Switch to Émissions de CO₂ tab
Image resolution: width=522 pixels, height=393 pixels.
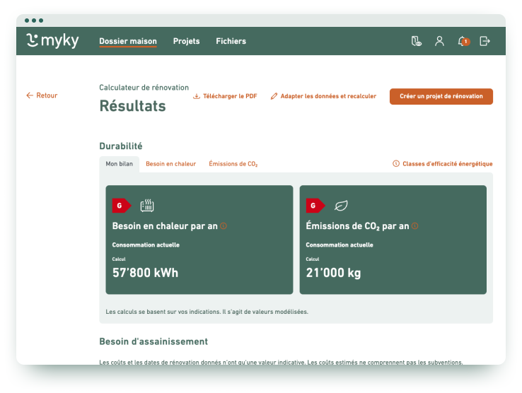point(233,164)
